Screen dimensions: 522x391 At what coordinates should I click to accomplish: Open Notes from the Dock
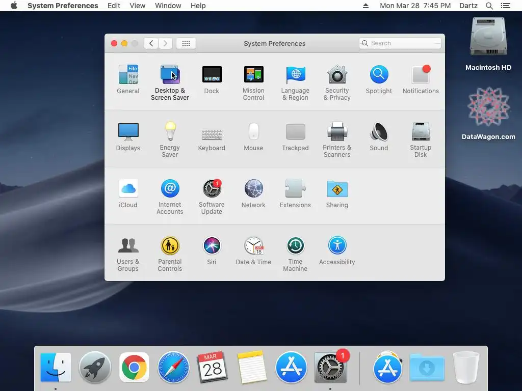252,367
